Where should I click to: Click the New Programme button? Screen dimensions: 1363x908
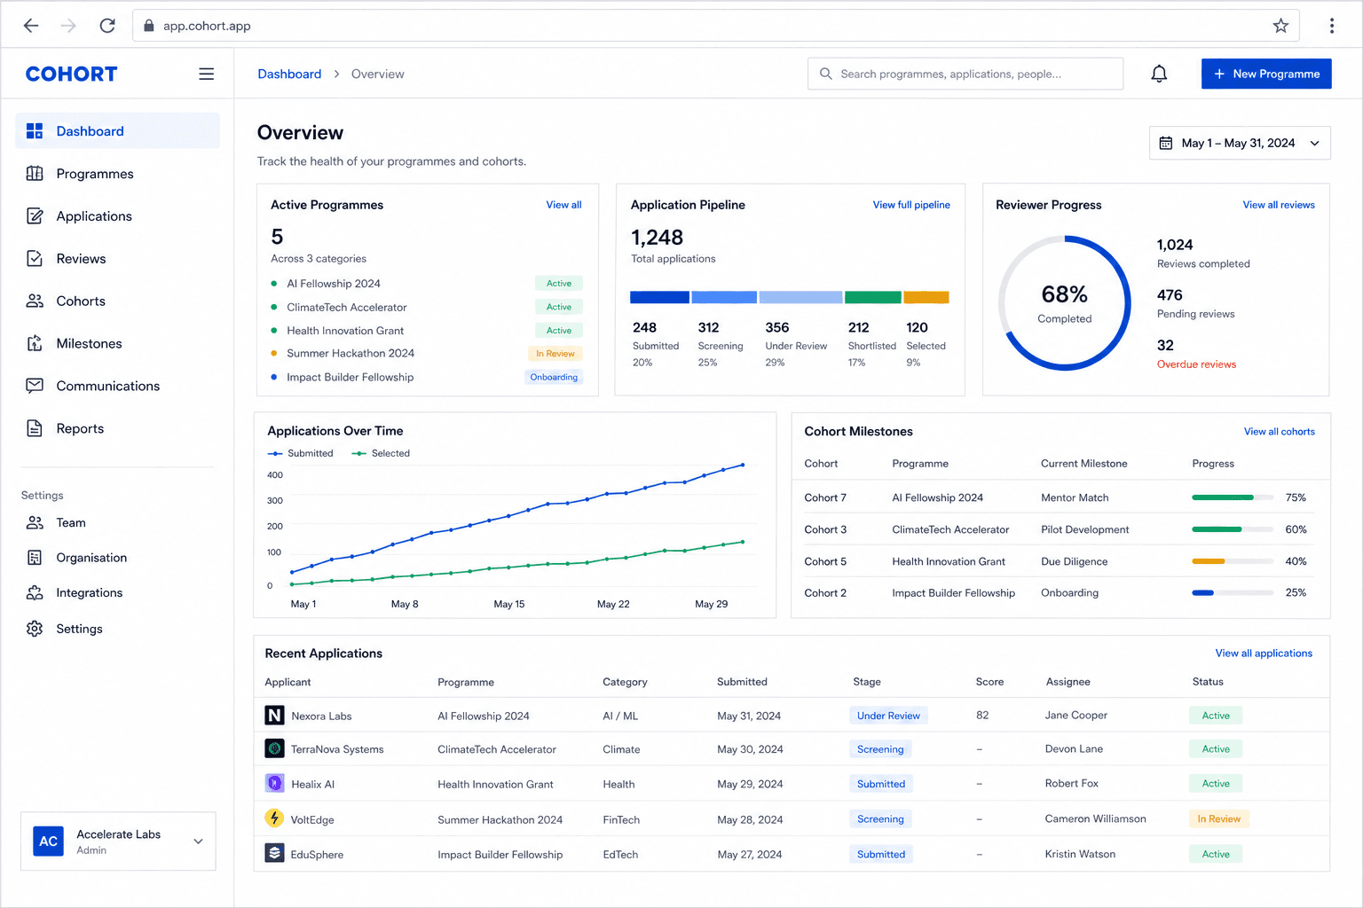click(1266, 74)
